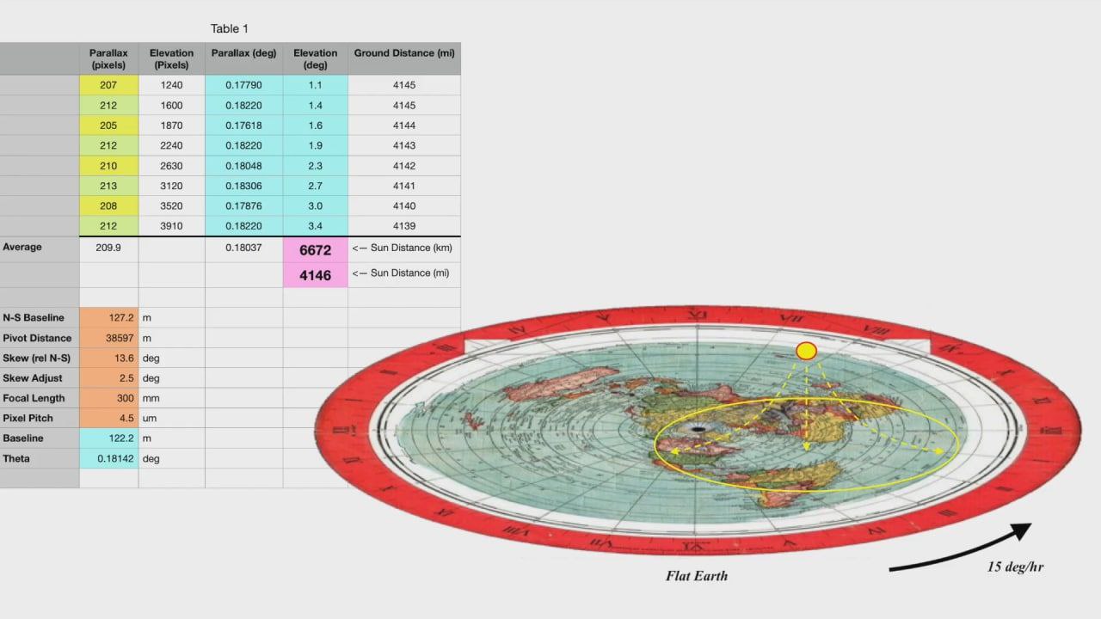
Task: Click the "Elevation (Pixels)" column header
Action: point(171,58)
